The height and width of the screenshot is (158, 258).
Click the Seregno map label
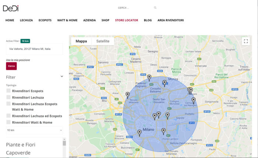tap(153, 51)
